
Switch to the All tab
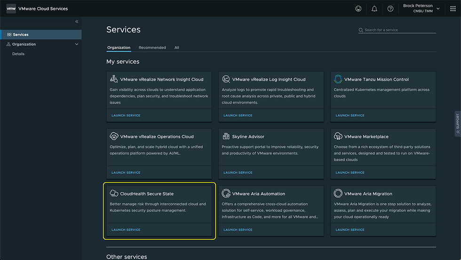[177, 48]
